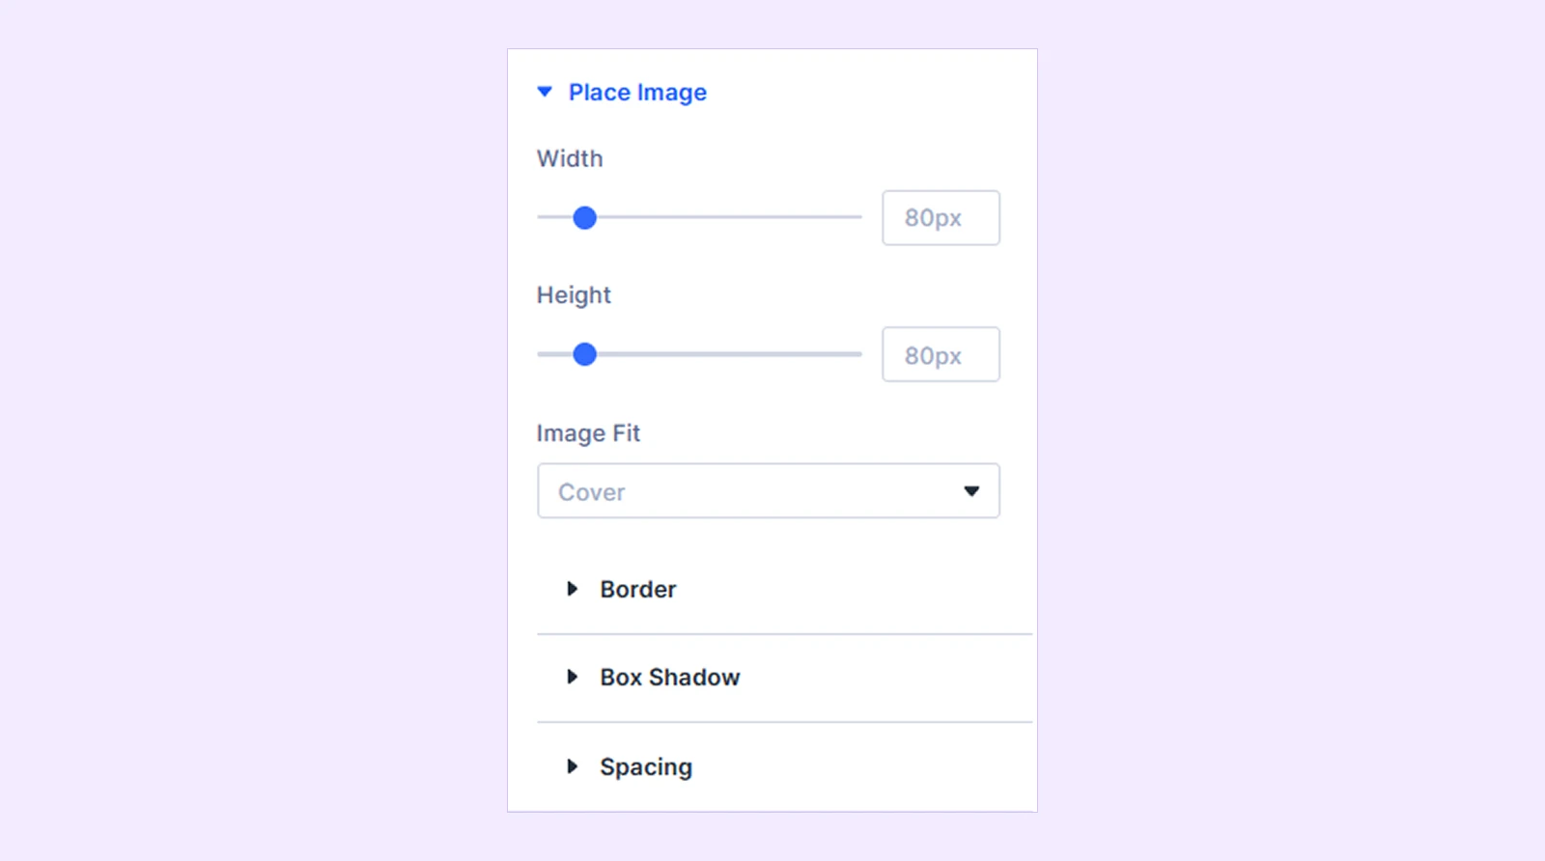Click the Image Fit dropdown caret arrow
Image resolution: width=1545 pixels, height=861 pixels.
[x=971, y=491]
